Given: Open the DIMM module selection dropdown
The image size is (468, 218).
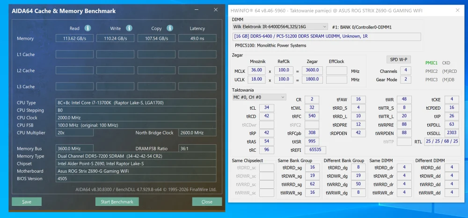Looking at the screenshot, I should tap(280, 27).
